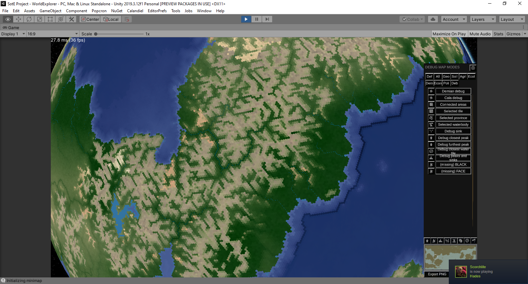Click the mountain icon above minimap
Image resolution: width=528 pixels, height=284 pixels.
pos(440,241)
